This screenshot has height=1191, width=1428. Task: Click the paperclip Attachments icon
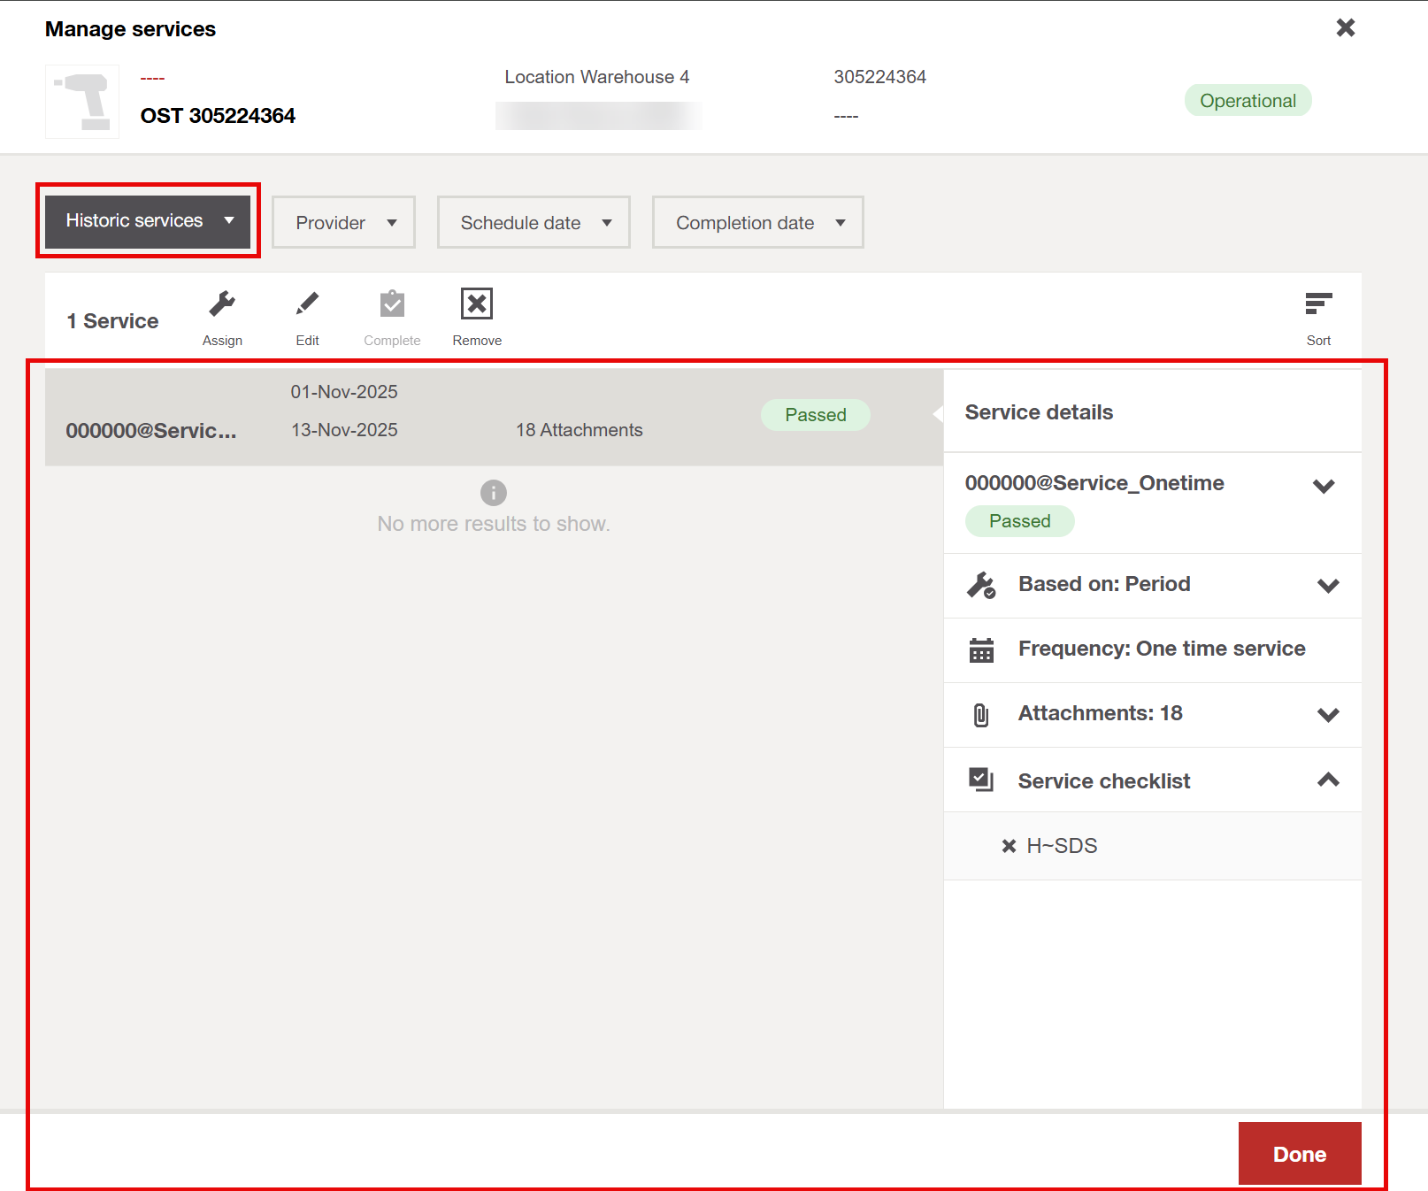click(x=981, y=715)
